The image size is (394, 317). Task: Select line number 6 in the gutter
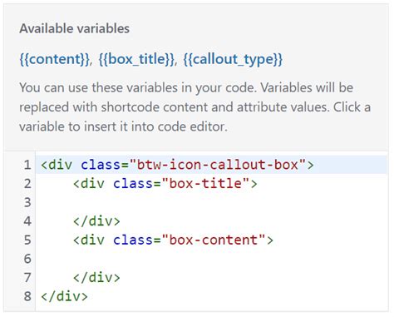[x=27, y=259]
